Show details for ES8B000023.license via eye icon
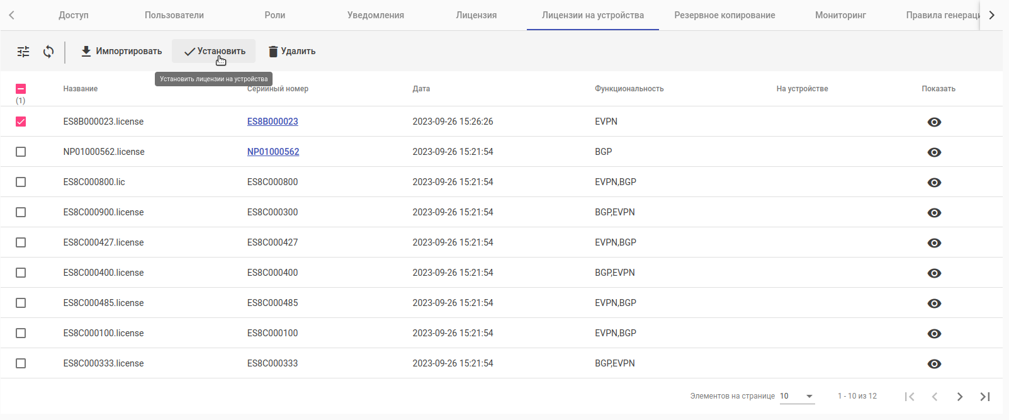Screen dimensions: 1009x420 tap(934, 122)
